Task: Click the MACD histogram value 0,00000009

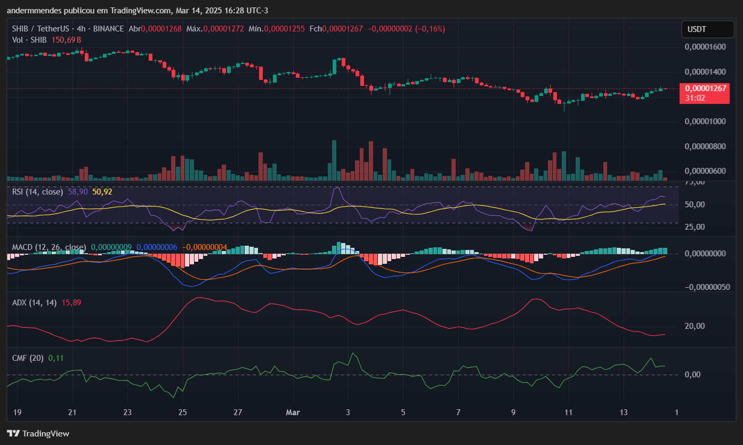Action: [x=111, y=247]
